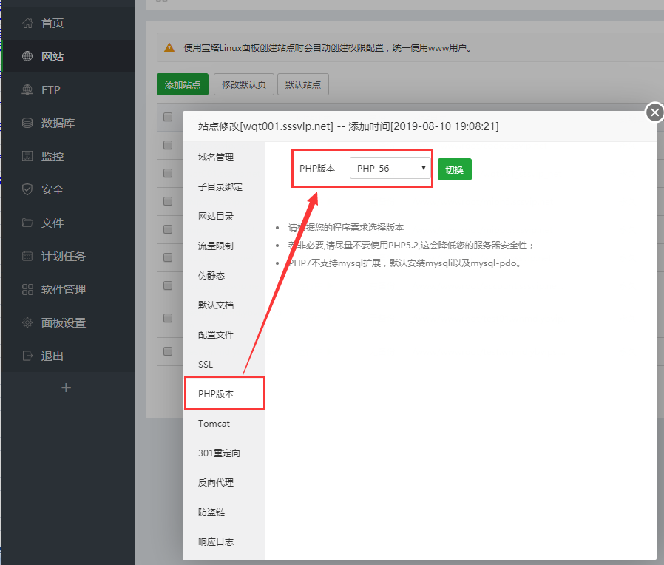Screen dimensions: 664x565
Task: Select the 伪静态 tab
Action: tap(211, 276)
